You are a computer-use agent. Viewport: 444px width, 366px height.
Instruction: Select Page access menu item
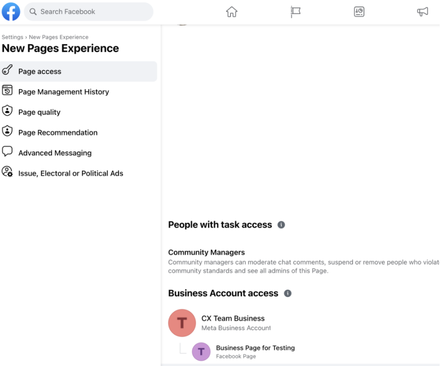[79, 71]
